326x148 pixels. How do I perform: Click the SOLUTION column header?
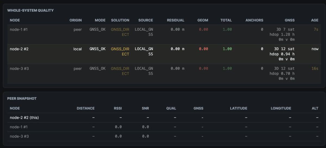click(x=120, y=20)
